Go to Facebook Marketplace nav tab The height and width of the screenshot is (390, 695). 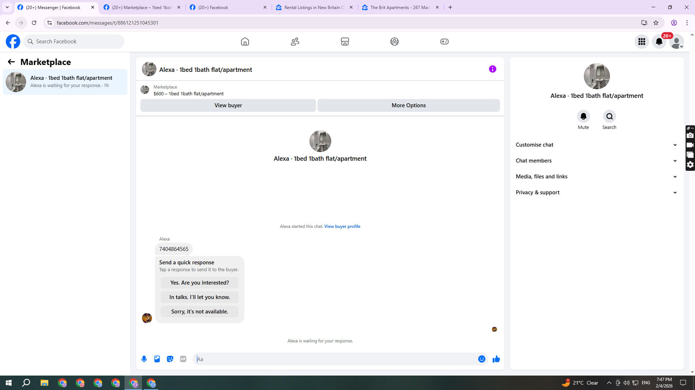click(345, 42)
